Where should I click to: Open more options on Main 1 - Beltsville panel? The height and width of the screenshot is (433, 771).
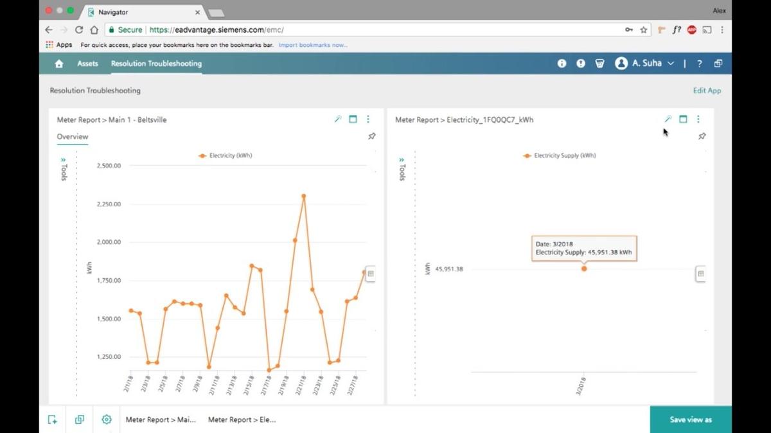(x=368, y=119)
